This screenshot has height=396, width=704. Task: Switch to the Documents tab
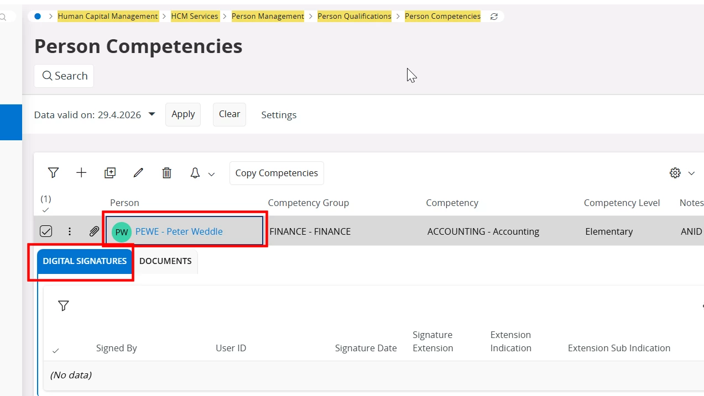pos(165,261)
